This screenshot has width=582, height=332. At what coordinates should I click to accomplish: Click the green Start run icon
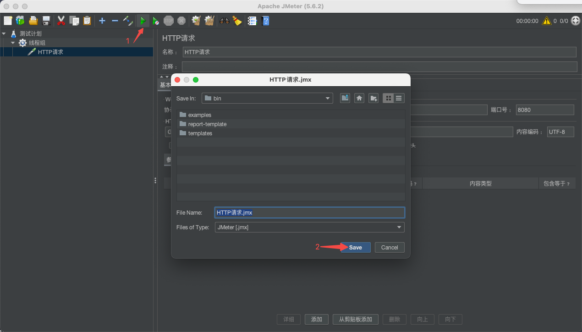143,21
